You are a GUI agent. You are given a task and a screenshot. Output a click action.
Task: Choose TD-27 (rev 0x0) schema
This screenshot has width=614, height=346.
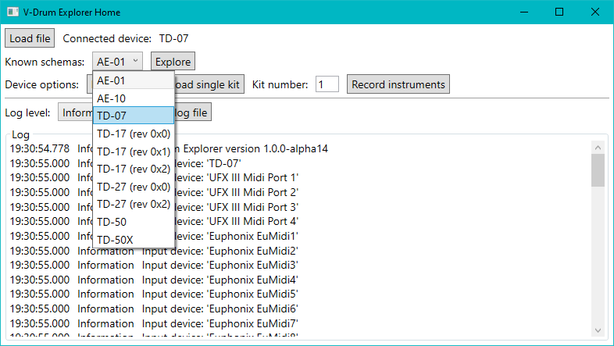tap(133, 187)
